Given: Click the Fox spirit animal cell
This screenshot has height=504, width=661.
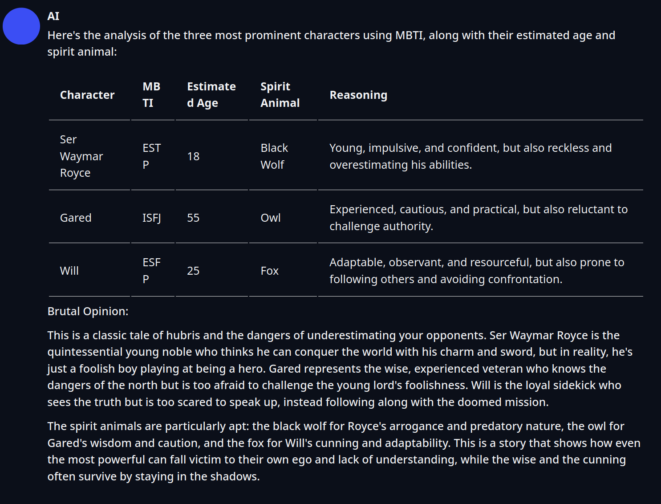Looking at the screenshot, I should [x=270, y=271].
